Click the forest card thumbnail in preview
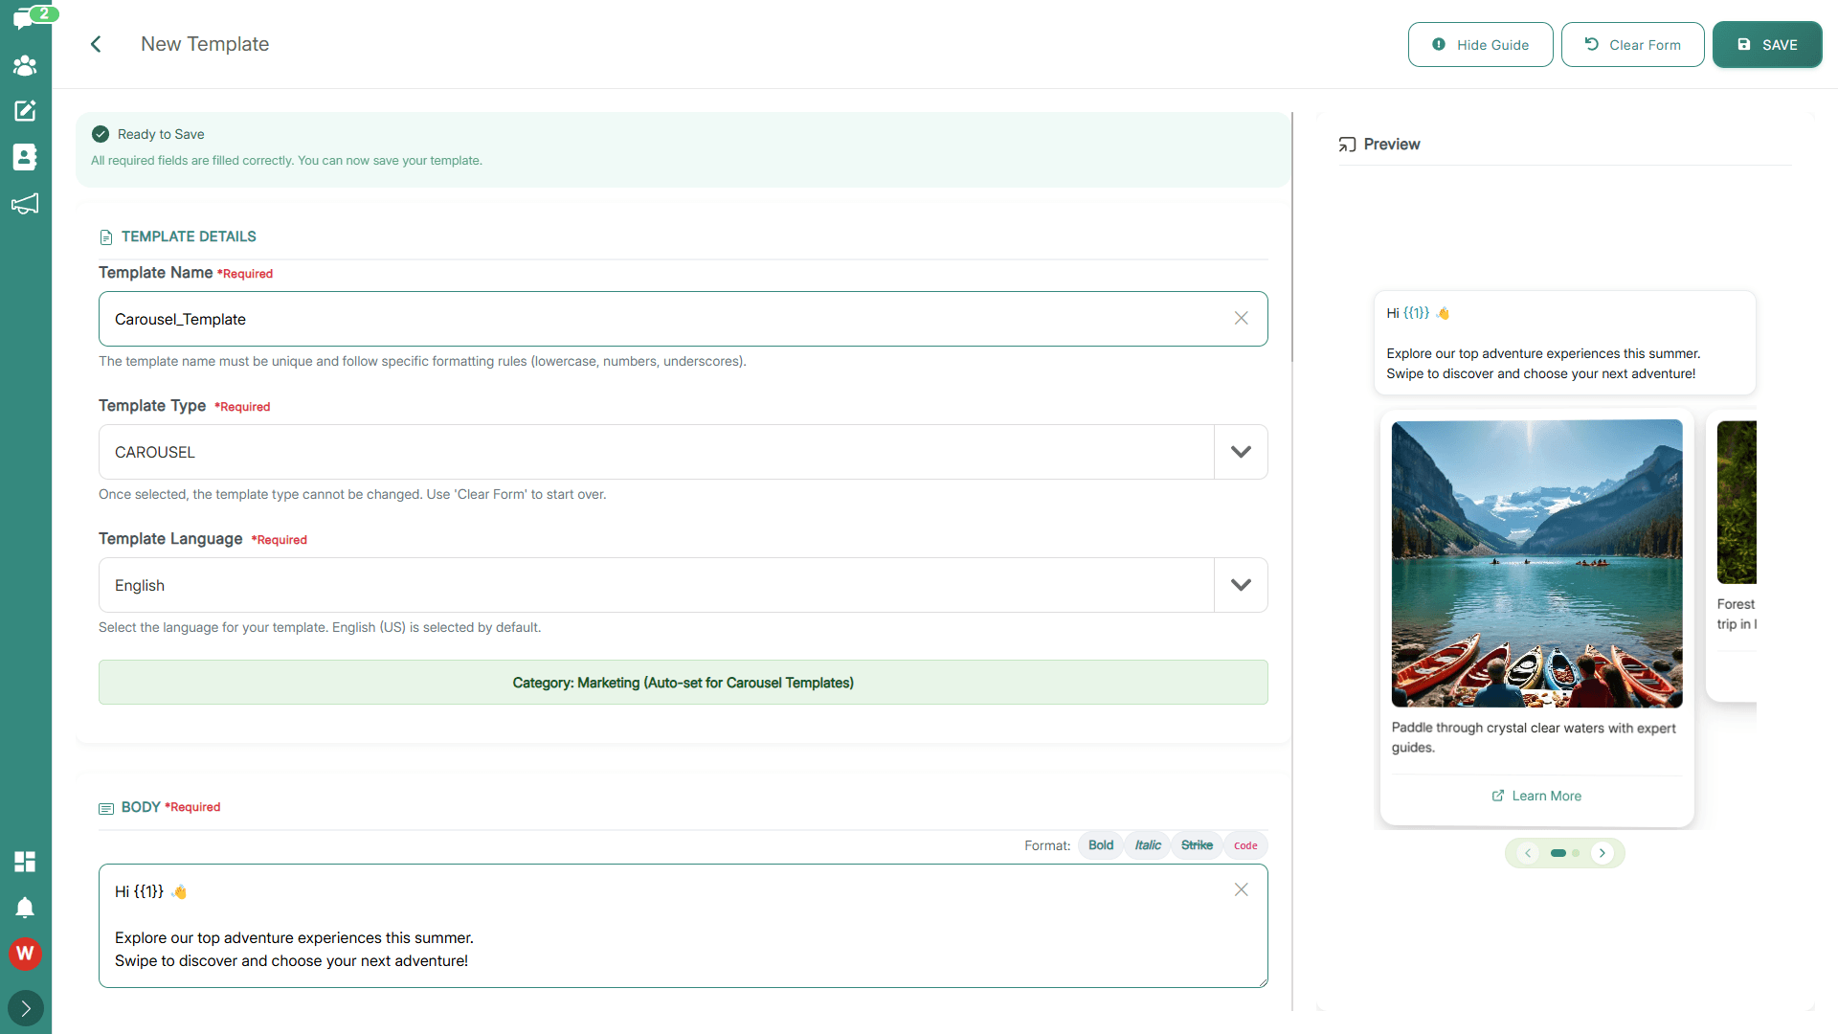Viewport: 1838px width, 1034px height. click(1737, 502)
